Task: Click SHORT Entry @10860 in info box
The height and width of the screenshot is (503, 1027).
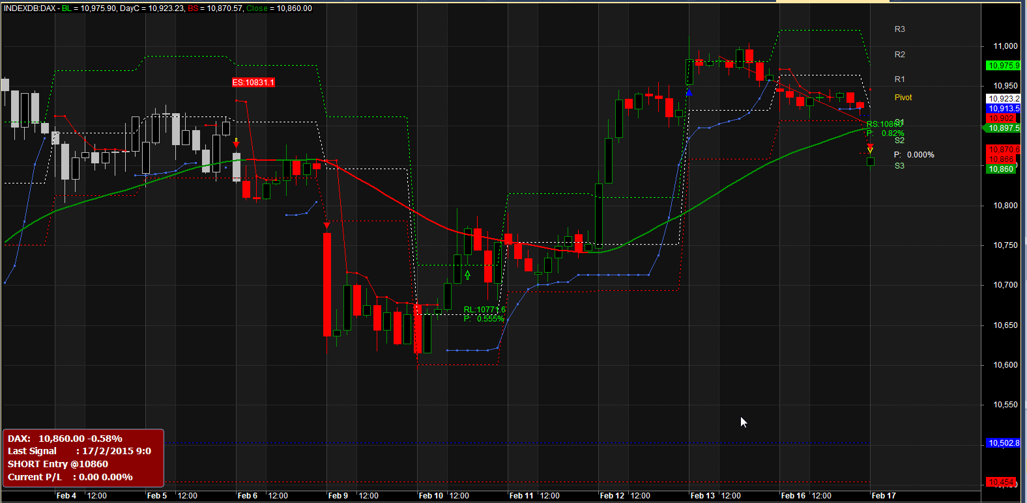Action: [x=58, y=464]
